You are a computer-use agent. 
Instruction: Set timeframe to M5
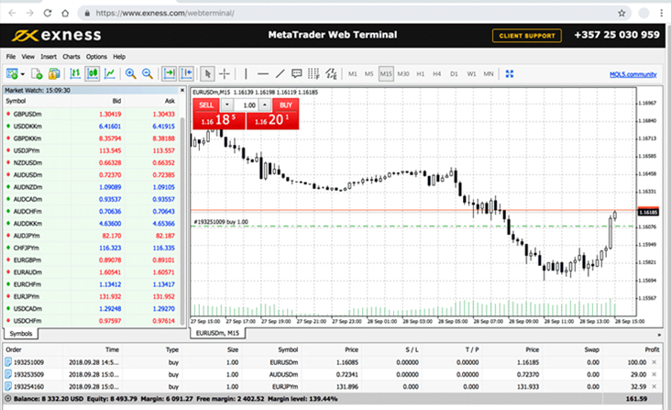tap(368, 74)
